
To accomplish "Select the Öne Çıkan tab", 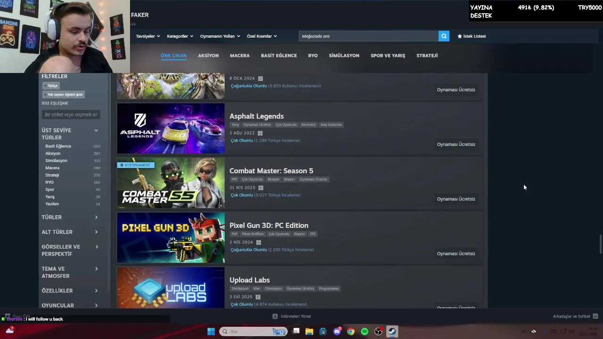I will pyautogui.click(x=173, y=56).
